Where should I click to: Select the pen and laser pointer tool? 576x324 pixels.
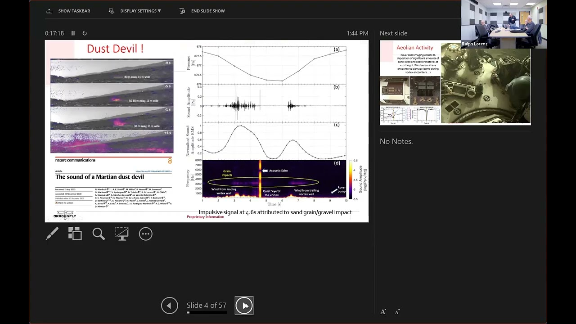pos(52,234)
